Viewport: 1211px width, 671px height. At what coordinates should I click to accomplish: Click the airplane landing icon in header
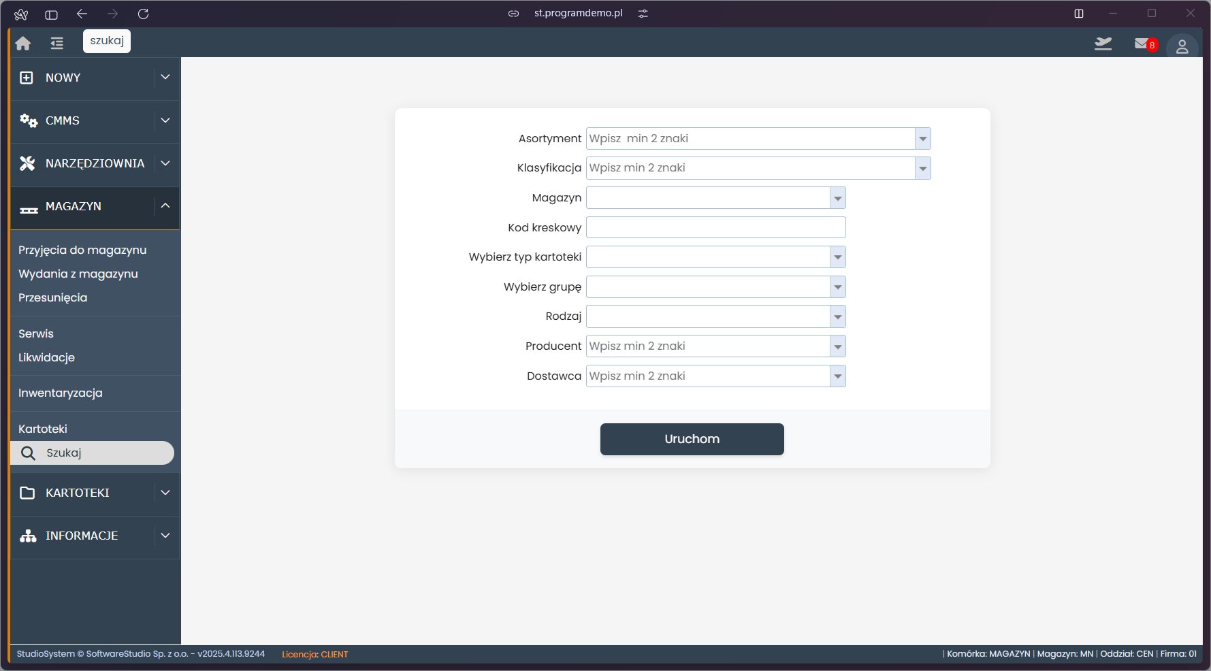pos(1103,44)
